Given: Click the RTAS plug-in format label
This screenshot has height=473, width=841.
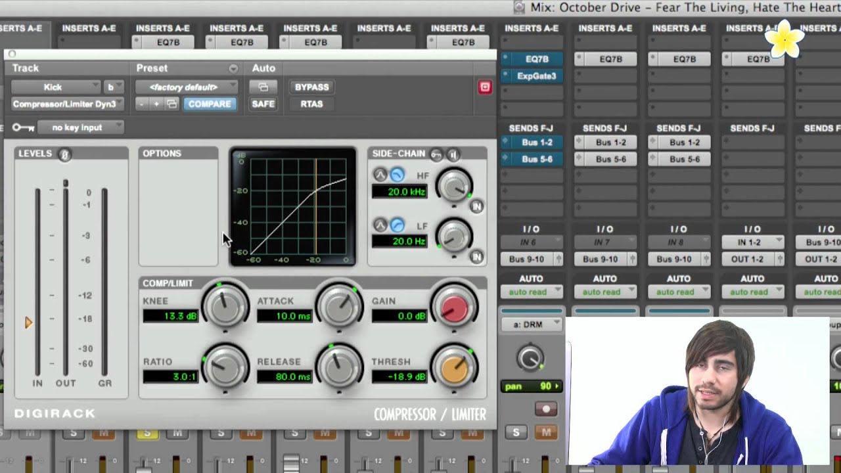Looking at the screenshot, I should pyautogui.click(x=311, y=104).
